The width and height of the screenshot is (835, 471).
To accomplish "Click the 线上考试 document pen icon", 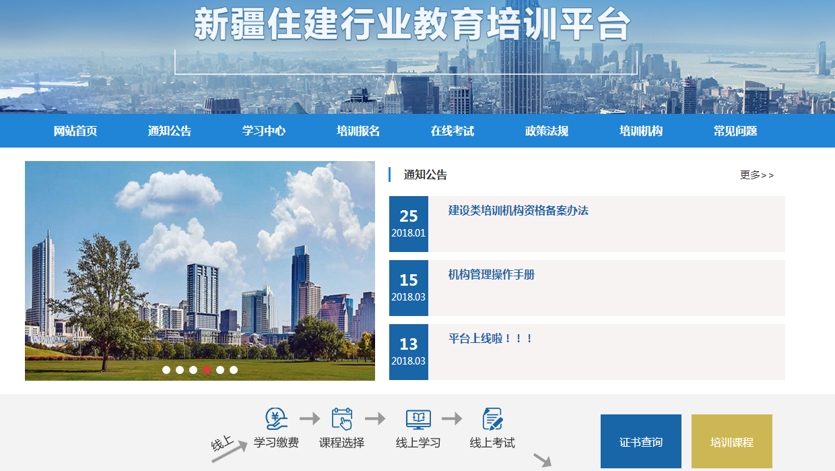I will 492,419.
